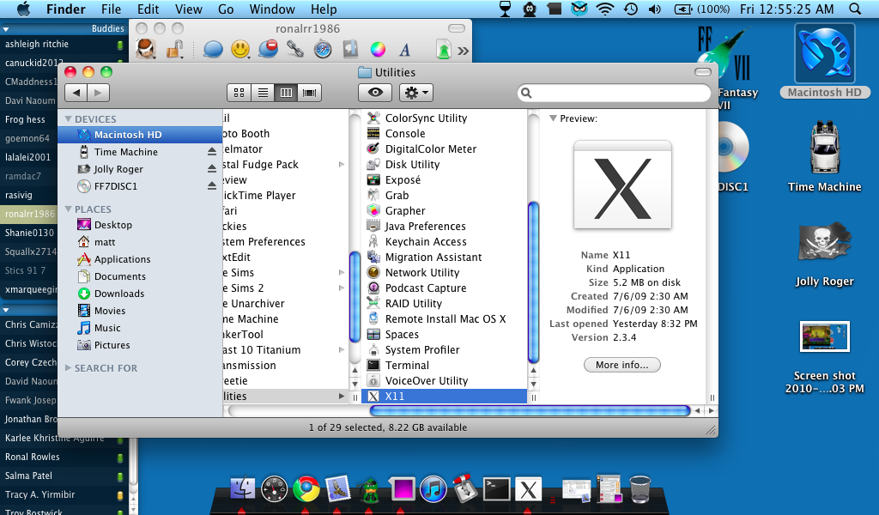The height and width of the screenshot is (515, 879).
Task: Select Network Utility item
Action: 421,272
